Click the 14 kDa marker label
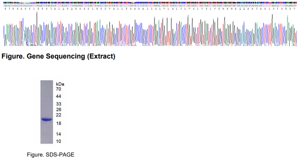The height and width of the screenshot is (160, 299). click(58, 134)
